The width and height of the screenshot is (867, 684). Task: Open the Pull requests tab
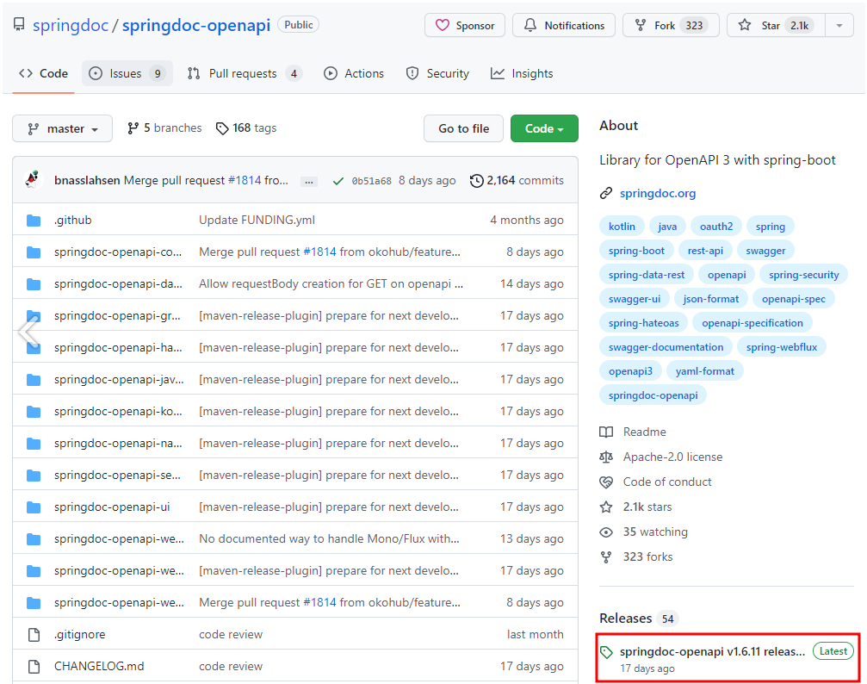[245, 73]
